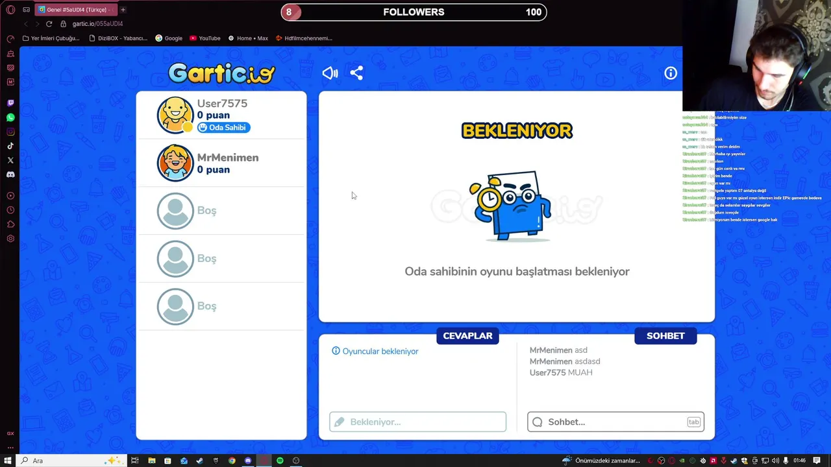Open WhatsApp in Opera sidebar
Viewport: 831px width, 467px height.
coord(10,117)
